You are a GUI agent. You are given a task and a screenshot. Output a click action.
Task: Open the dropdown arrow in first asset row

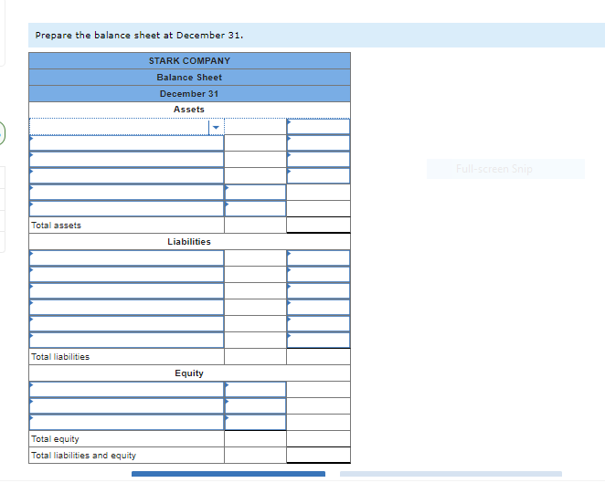pos(216,127)
